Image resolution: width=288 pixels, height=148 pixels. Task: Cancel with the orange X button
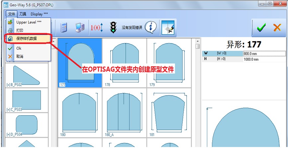pyautogui.click(x=277, y=27)
